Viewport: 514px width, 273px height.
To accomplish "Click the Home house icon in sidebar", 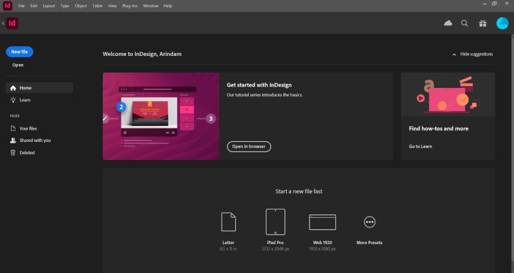I will (13, 88).
